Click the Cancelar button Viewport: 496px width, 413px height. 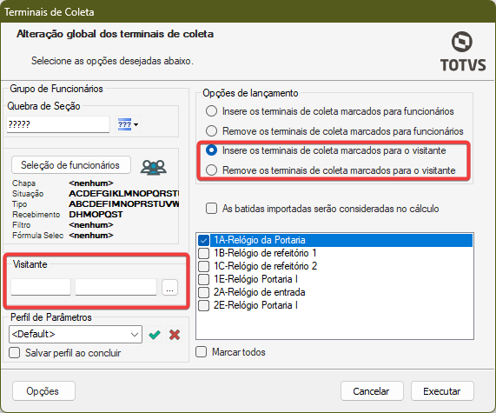tap(372, 391)
